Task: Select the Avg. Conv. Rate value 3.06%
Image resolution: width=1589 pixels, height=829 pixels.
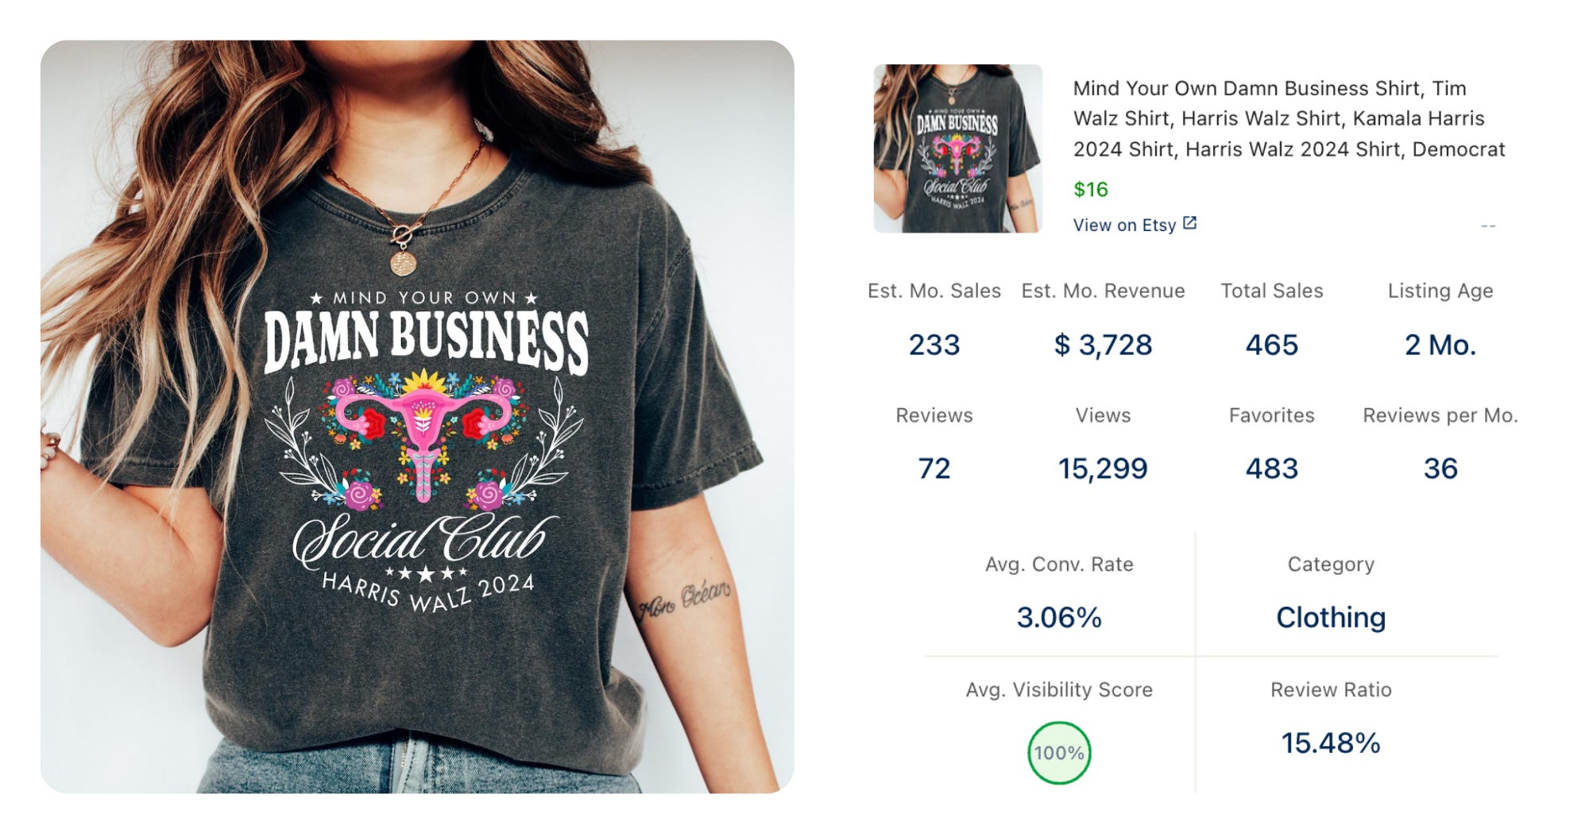Action: [1059, 617]
